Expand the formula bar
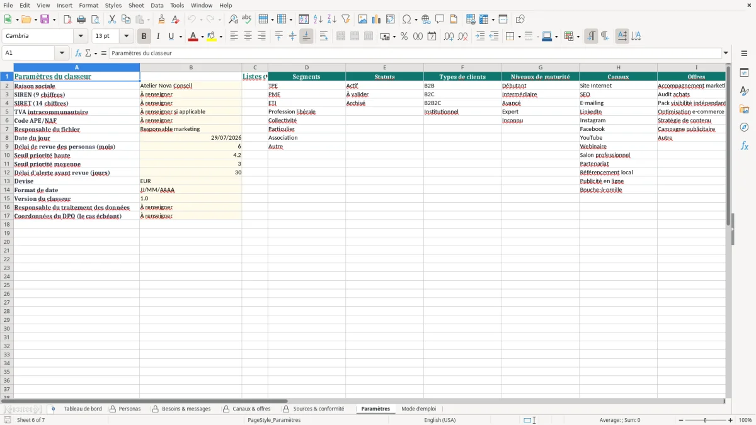 (x=726, y=53)
